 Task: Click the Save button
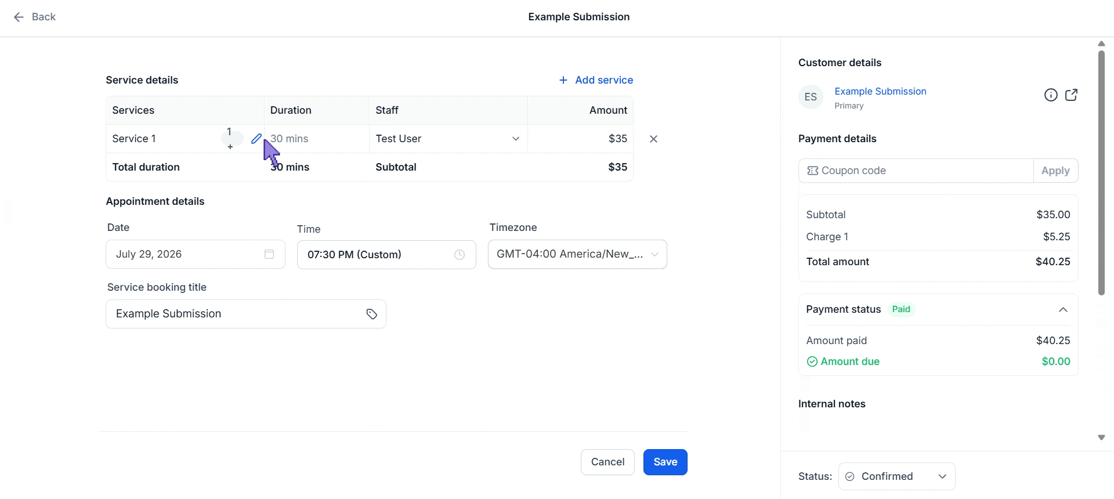tap(665, 462)
